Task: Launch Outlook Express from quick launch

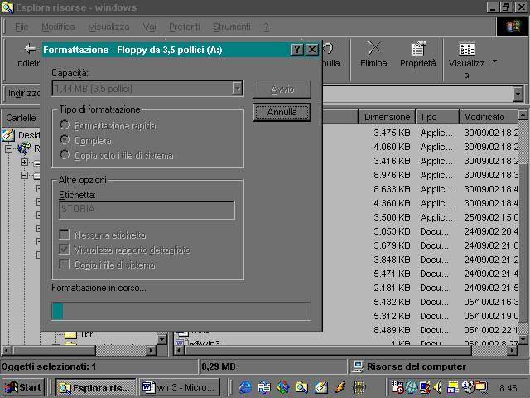Action: coord(264,387)
